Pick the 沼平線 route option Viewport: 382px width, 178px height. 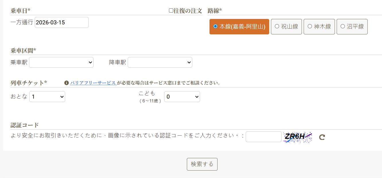point(343,26)
